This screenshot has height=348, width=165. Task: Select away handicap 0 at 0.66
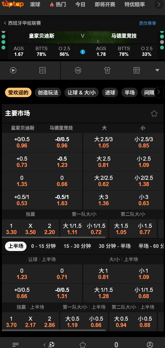[x=62, y=181]
